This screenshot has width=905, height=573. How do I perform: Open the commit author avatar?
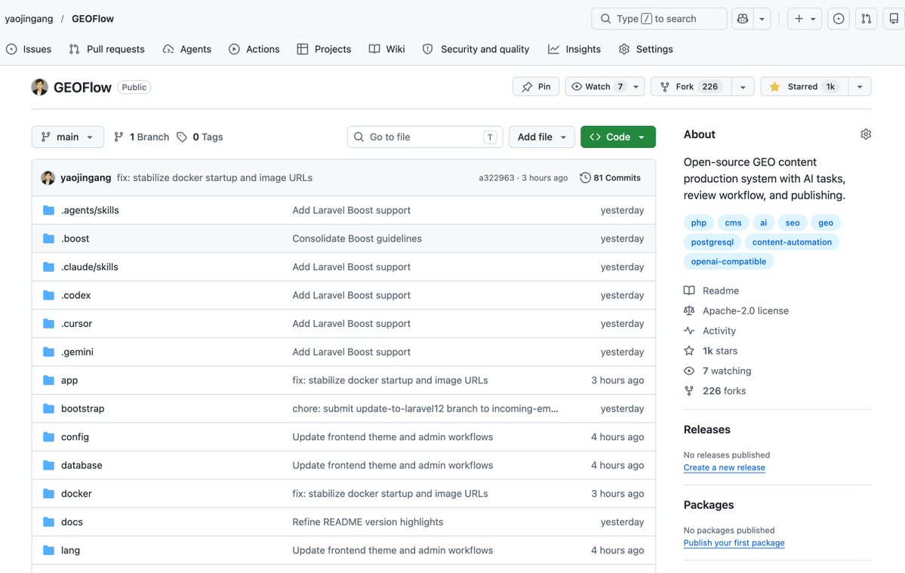coord(48,177)
